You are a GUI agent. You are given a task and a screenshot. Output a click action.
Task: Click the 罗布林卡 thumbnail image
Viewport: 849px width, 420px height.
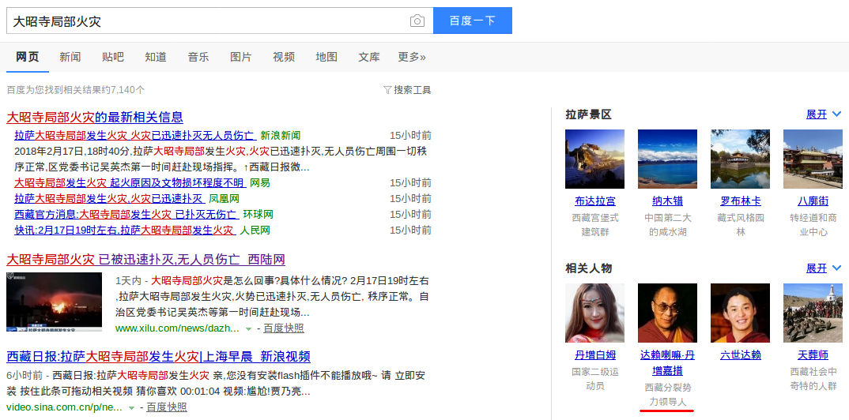point(740,159)
